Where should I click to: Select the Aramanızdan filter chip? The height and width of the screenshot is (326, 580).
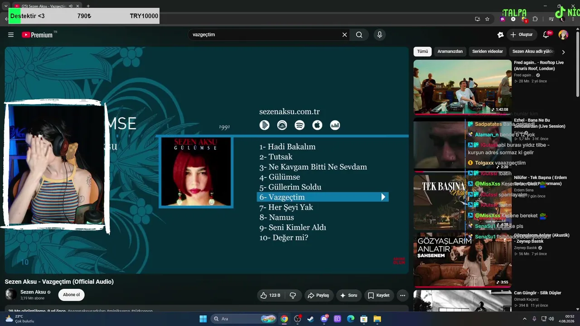(450, 52)
